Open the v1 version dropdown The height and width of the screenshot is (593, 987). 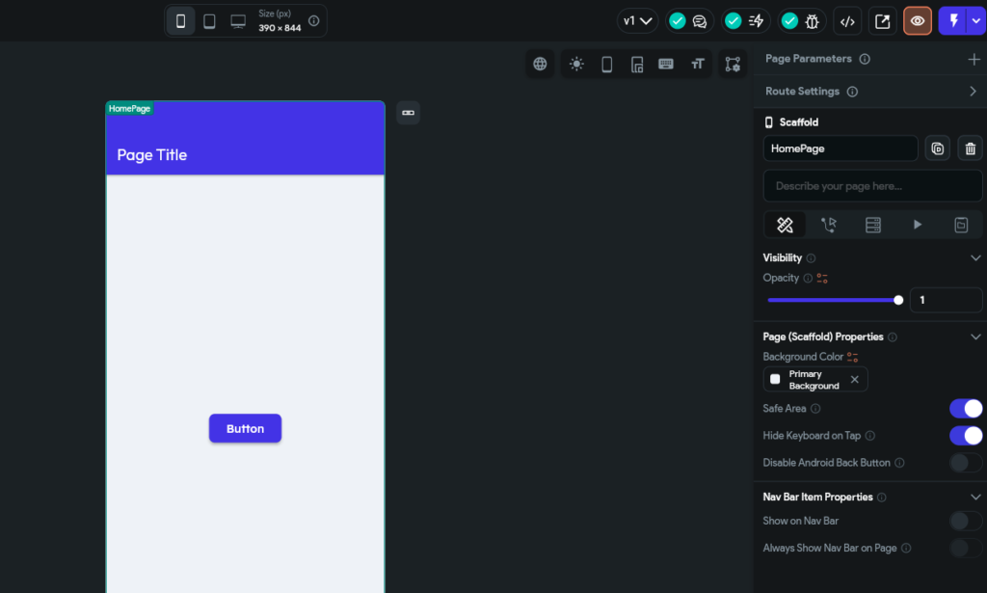click(x=637, y=21)
